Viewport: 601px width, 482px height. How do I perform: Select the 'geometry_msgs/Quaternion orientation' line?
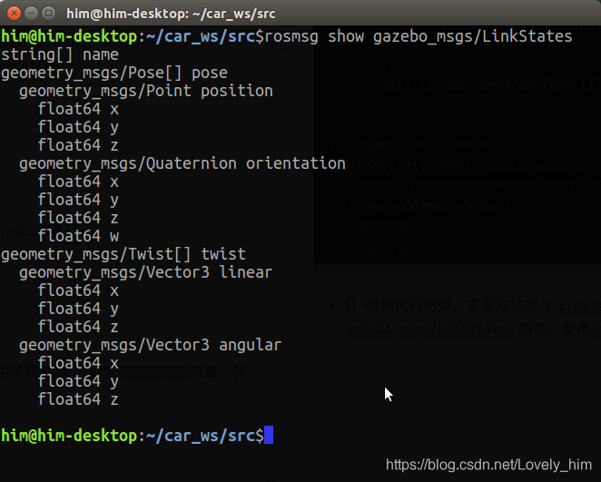click(x=182, y=163)
